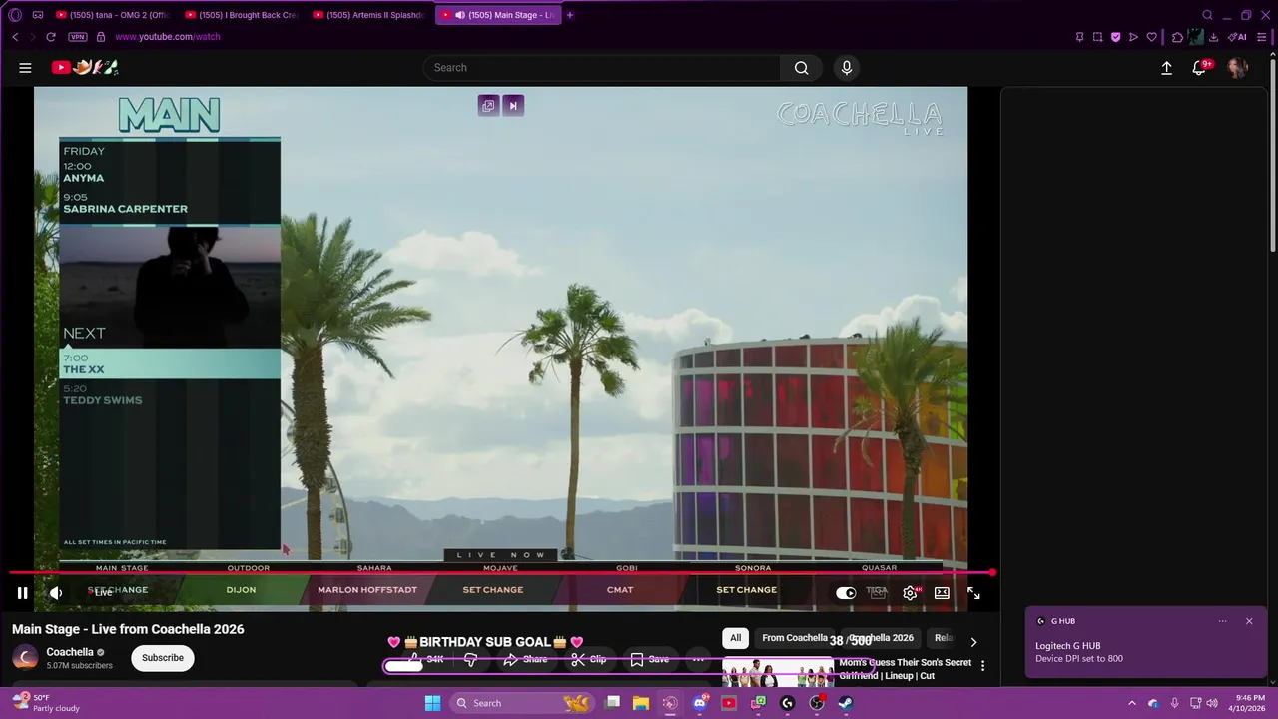Open the YouTube notifications bell
The image size is (1278, 719).
coord(1199,68)
